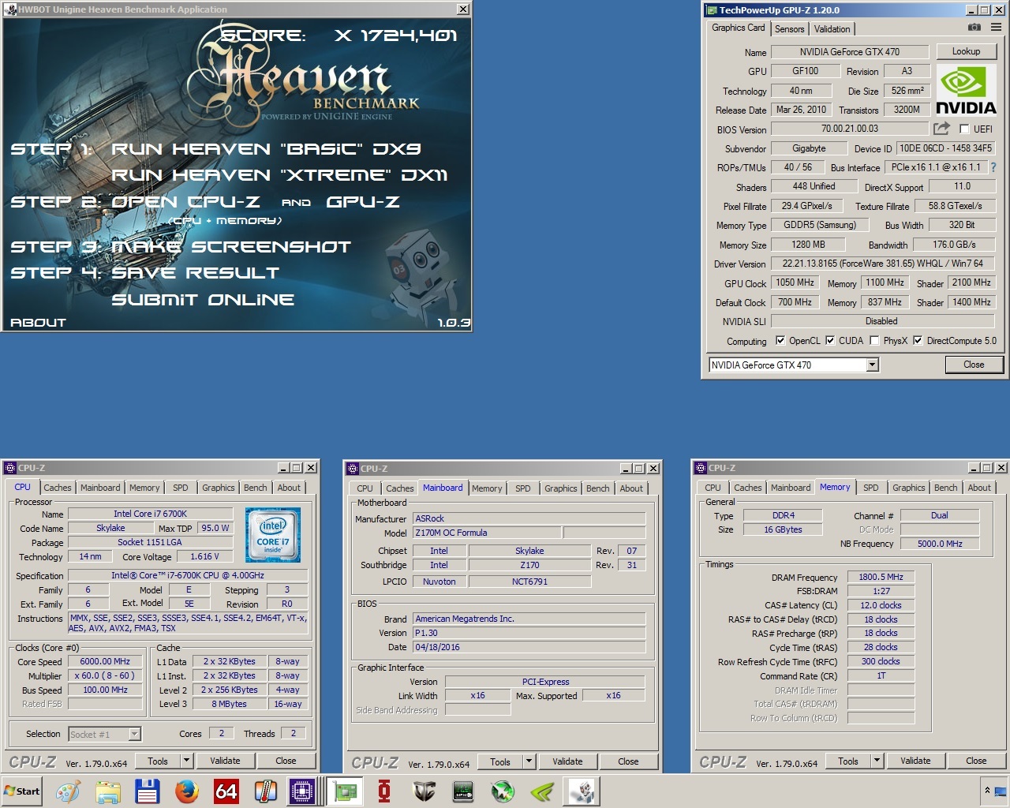Run Heaven "Xtreme" DX11 benchmark
This screenshot has width=1010, height=808.
[279, 175]
